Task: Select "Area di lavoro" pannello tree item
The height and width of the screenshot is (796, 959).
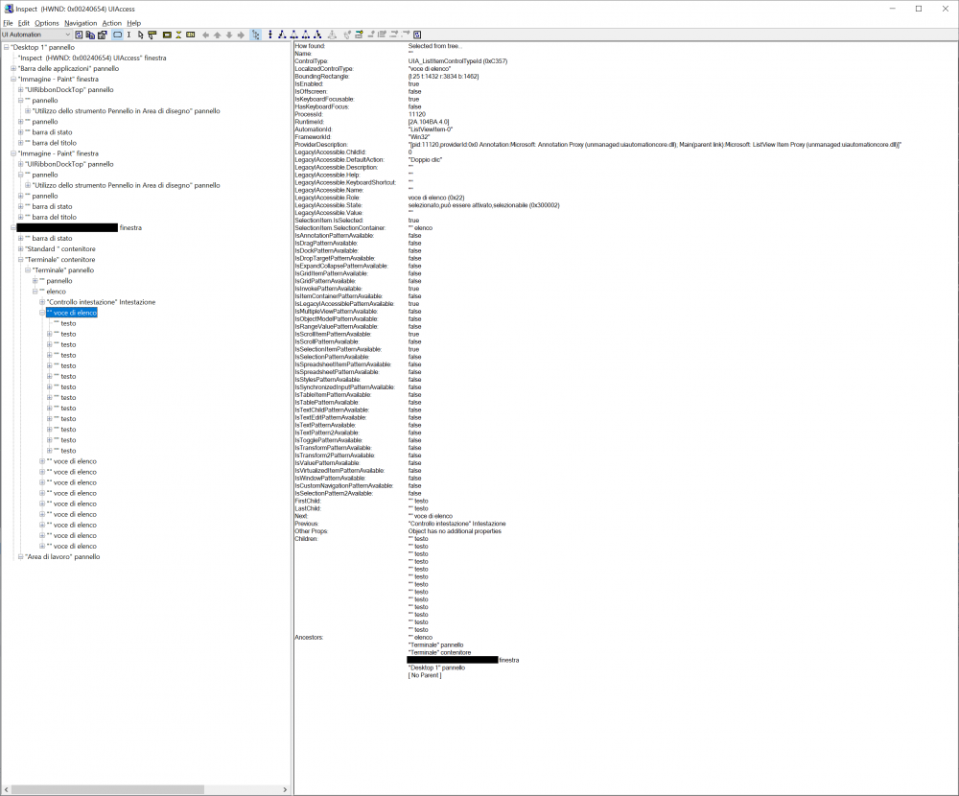Action: [62, 557]
